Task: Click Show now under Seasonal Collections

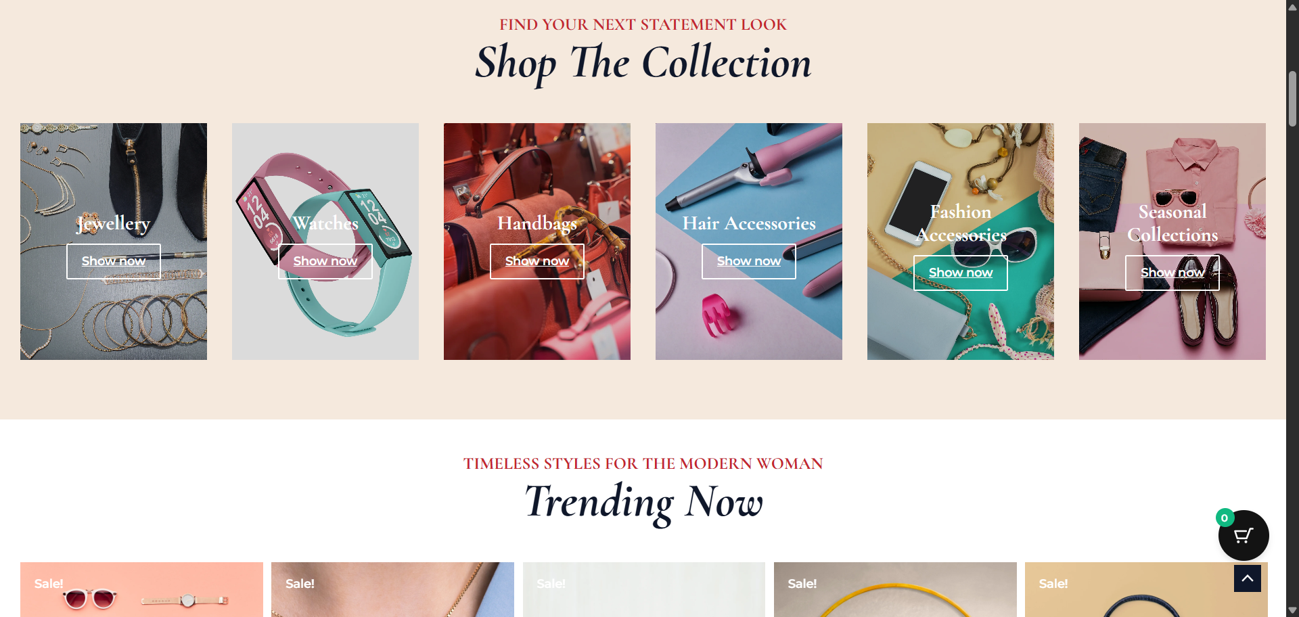Action: coord(1172,273)
